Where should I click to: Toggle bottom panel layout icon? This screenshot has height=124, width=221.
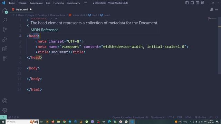[192, 3]
